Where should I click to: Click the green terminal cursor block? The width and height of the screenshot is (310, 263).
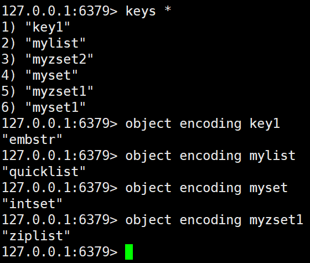coord(129,252)
